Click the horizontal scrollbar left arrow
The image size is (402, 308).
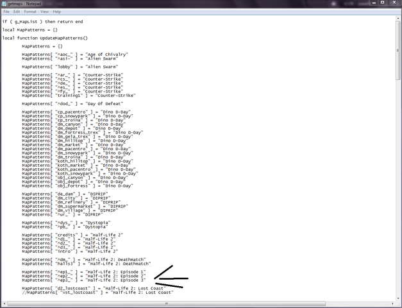coord(4,304)
